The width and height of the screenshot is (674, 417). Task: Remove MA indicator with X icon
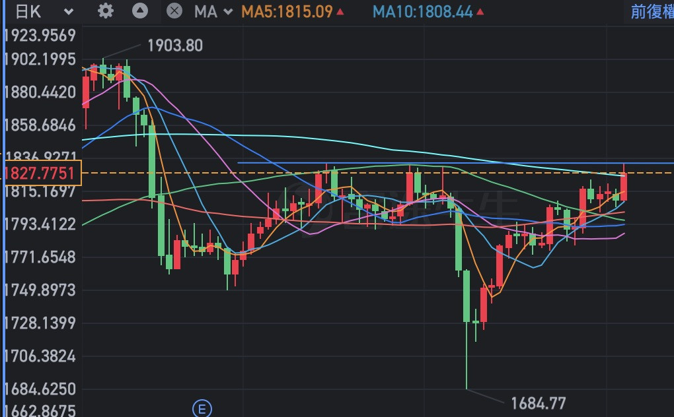click(x=174, y=11)
